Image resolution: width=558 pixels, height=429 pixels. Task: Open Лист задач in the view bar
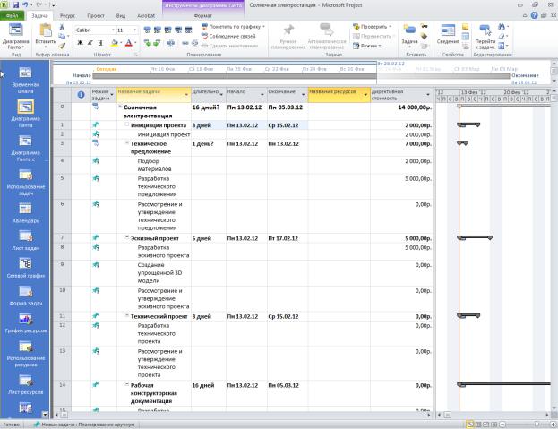click(x=25, y=240)
